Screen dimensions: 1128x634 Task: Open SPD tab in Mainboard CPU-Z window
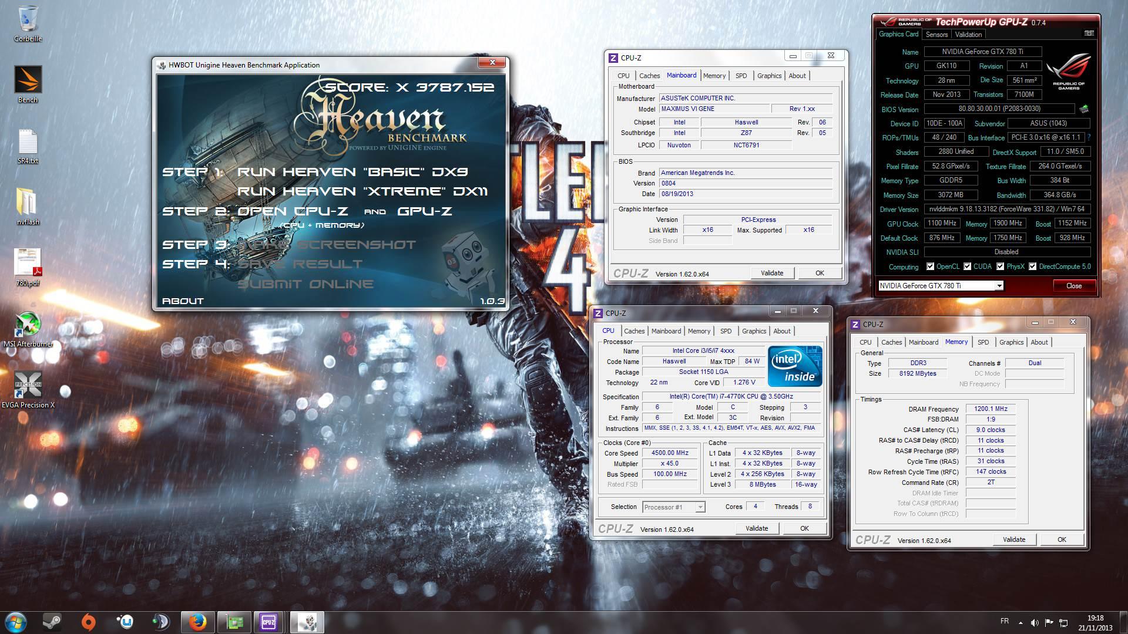741,76
